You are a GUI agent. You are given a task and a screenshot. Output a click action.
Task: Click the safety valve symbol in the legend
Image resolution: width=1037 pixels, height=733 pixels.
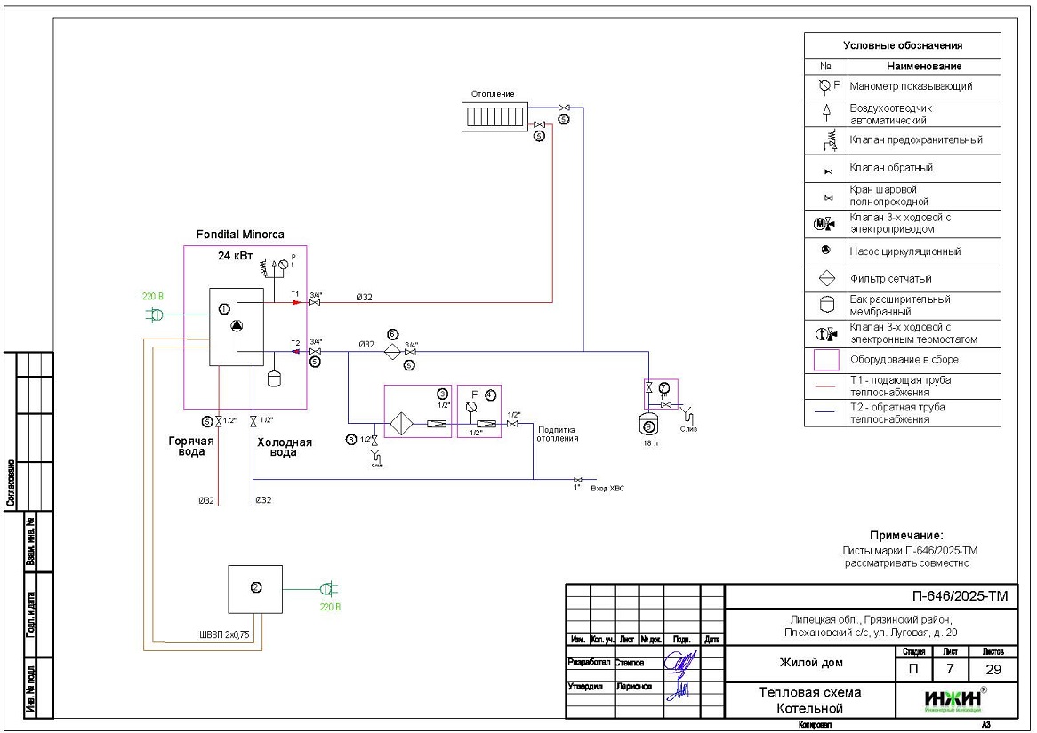pos(825,139)
